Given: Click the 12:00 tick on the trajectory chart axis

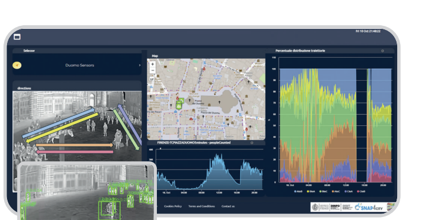Looking at the screenshot, I should (x=345, y=185).
